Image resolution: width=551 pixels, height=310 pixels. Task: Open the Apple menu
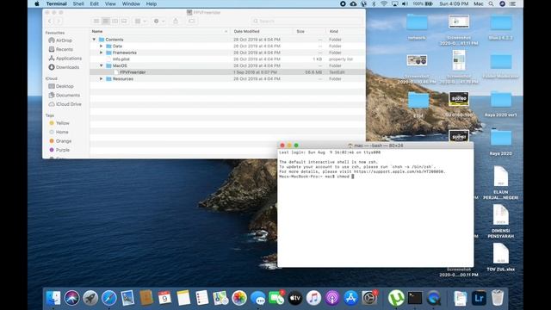click(x=37, y=3)
